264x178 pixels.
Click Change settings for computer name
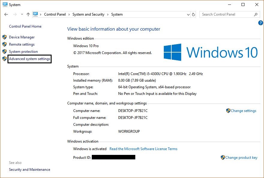click(x=244, y=111)
